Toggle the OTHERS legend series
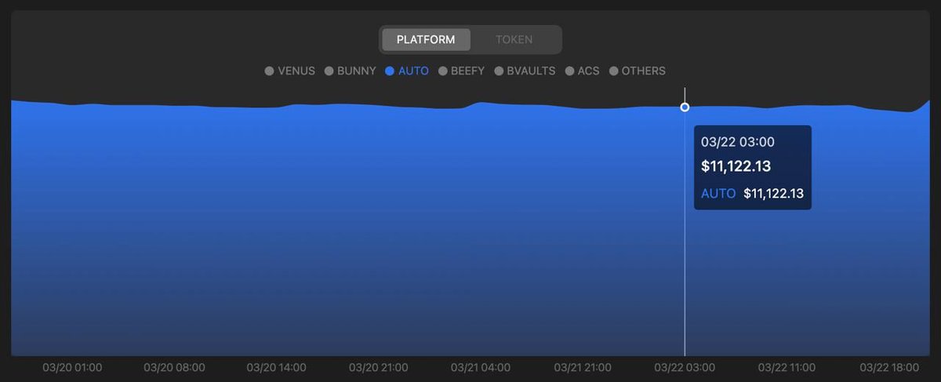This screenshot has width=941, height=382. [638, 71]
